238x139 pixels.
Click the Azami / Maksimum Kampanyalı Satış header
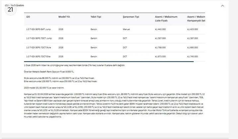pos(196,19)
